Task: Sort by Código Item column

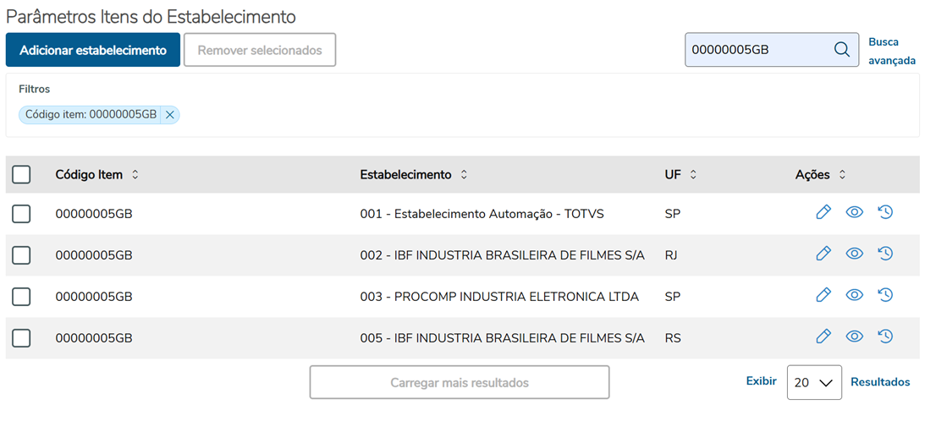Action: pyautogui.click(x=135, y=175)
